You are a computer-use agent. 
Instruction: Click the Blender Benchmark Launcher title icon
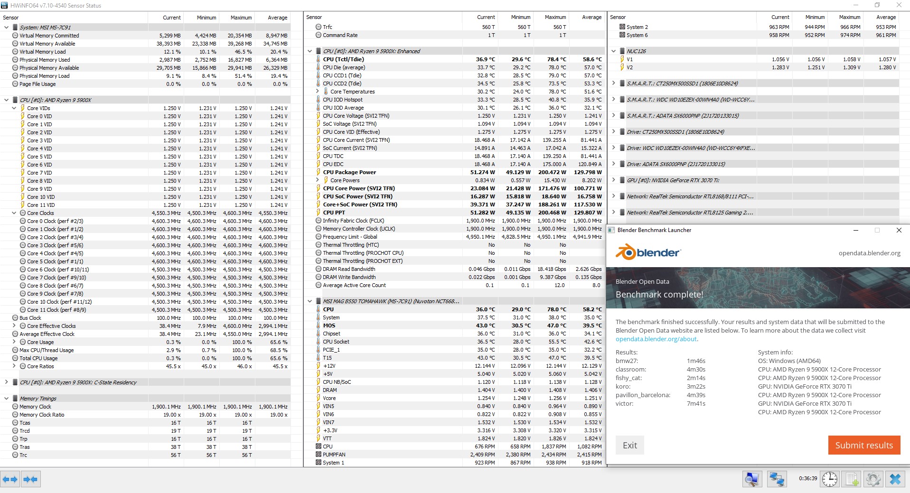pos(611,230)
